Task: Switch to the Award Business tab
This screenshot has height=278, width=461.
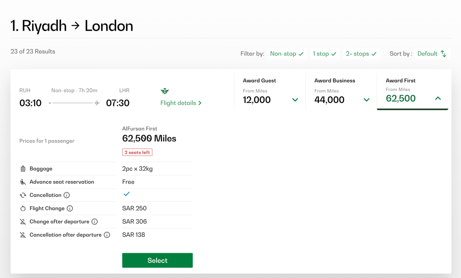Action: 341,91
